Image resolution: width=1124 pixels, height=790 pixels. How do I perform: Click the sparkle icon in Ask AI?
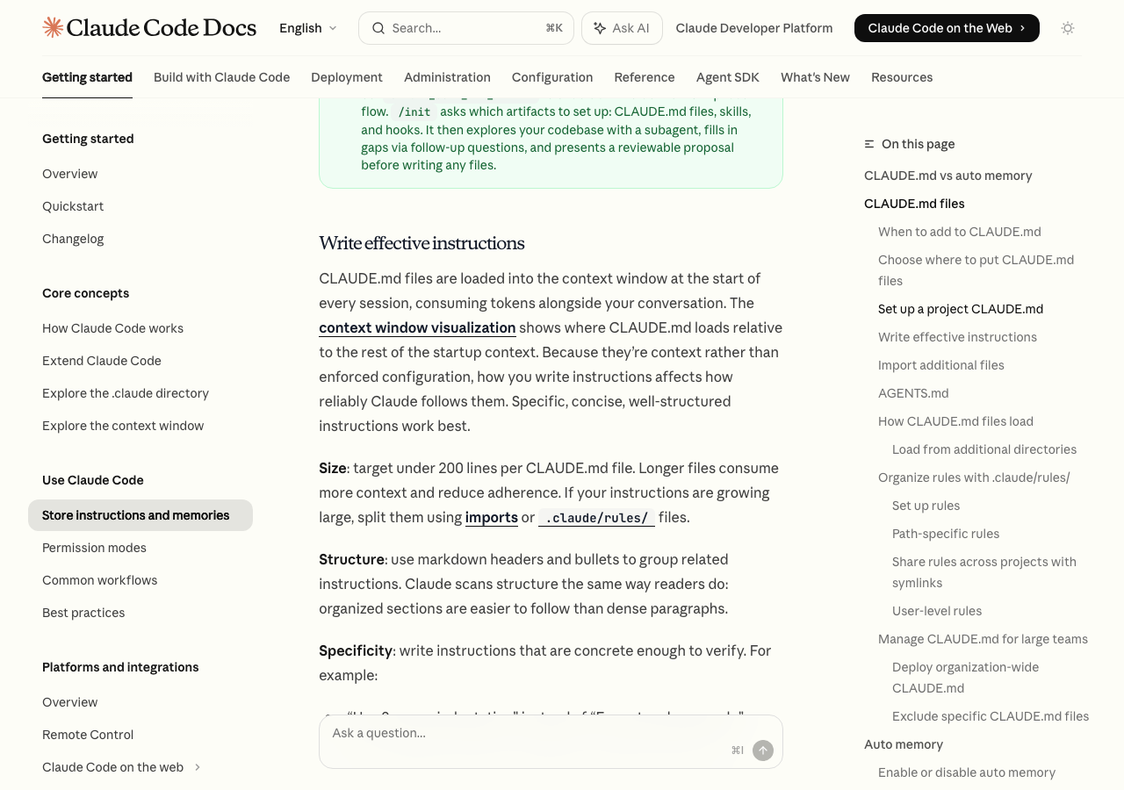point(600,28)
